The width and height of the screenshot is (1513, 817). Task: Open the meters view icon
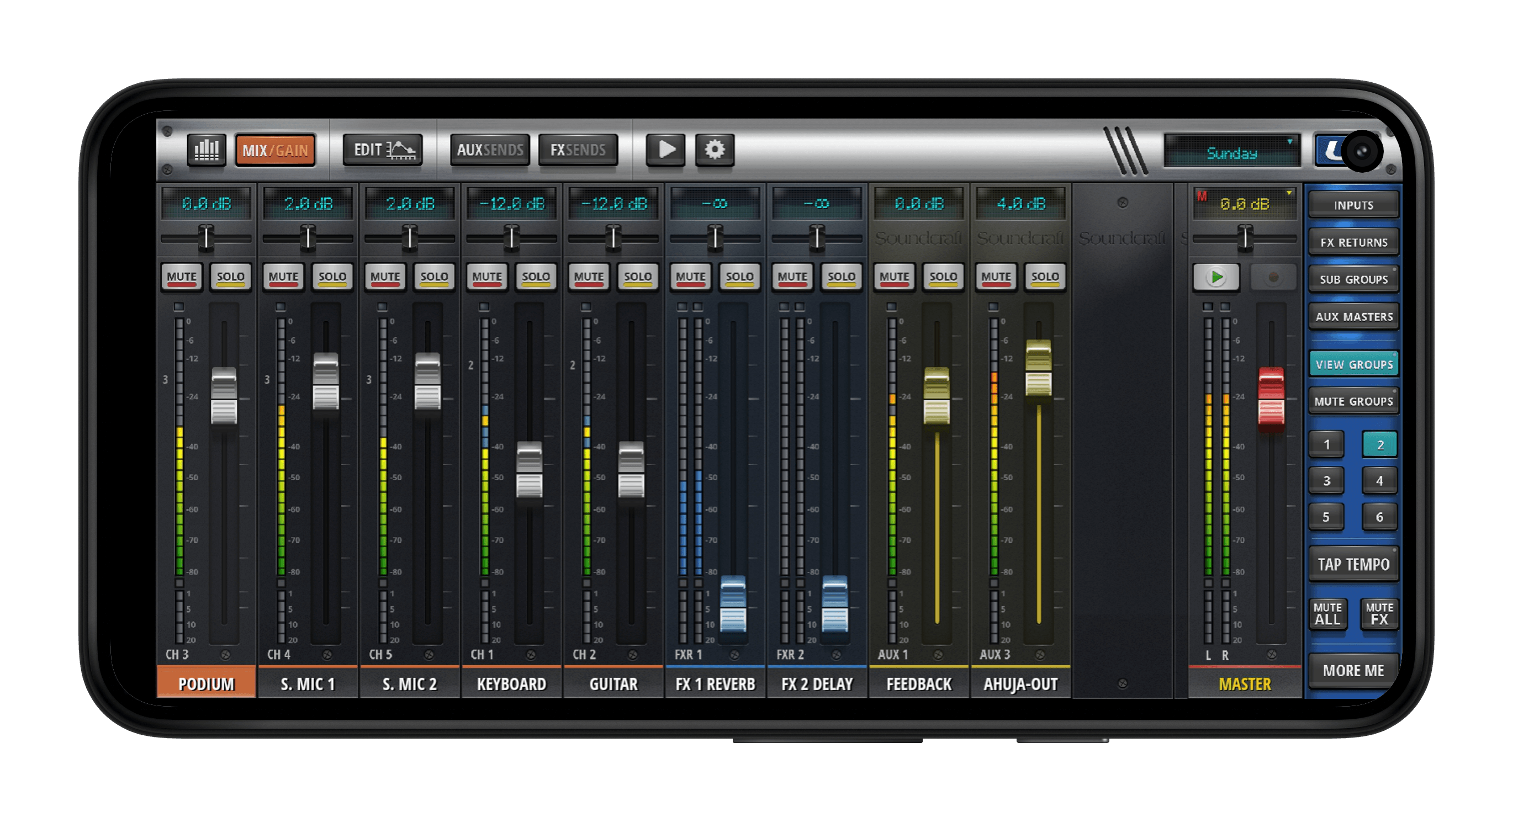tap(206, 150)
